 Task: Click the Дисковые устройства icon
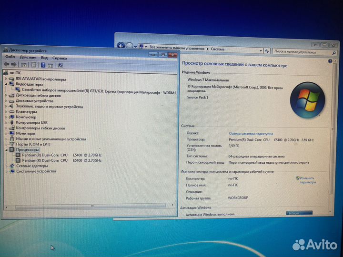(12, 101)
